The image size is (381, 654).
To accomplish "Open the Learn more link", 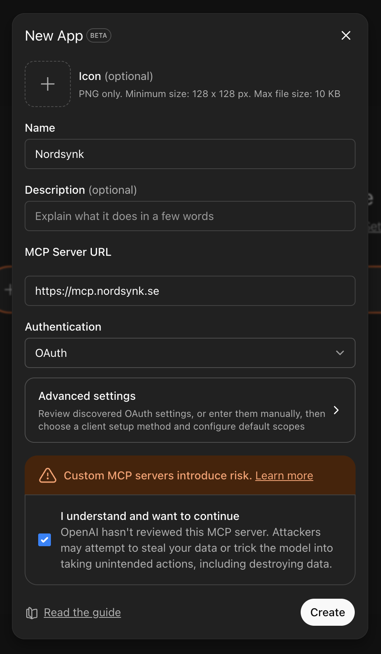I will coord(284,476).
